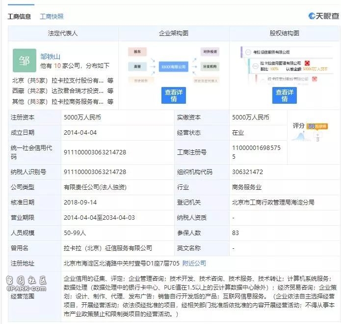The height and width of the screenshot is (324, 341).
Task: Click red badge beside 拉卡拉信用管理有限公司
Action: tap(307, 63)
